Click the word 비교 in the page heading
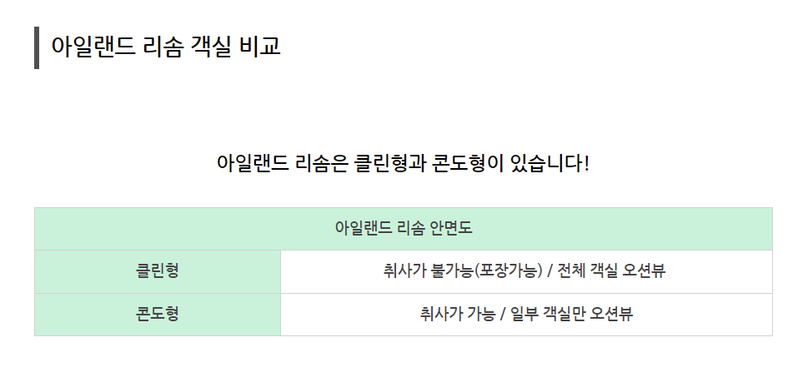This screenshot has height=382, width=798. pos(259,47)
